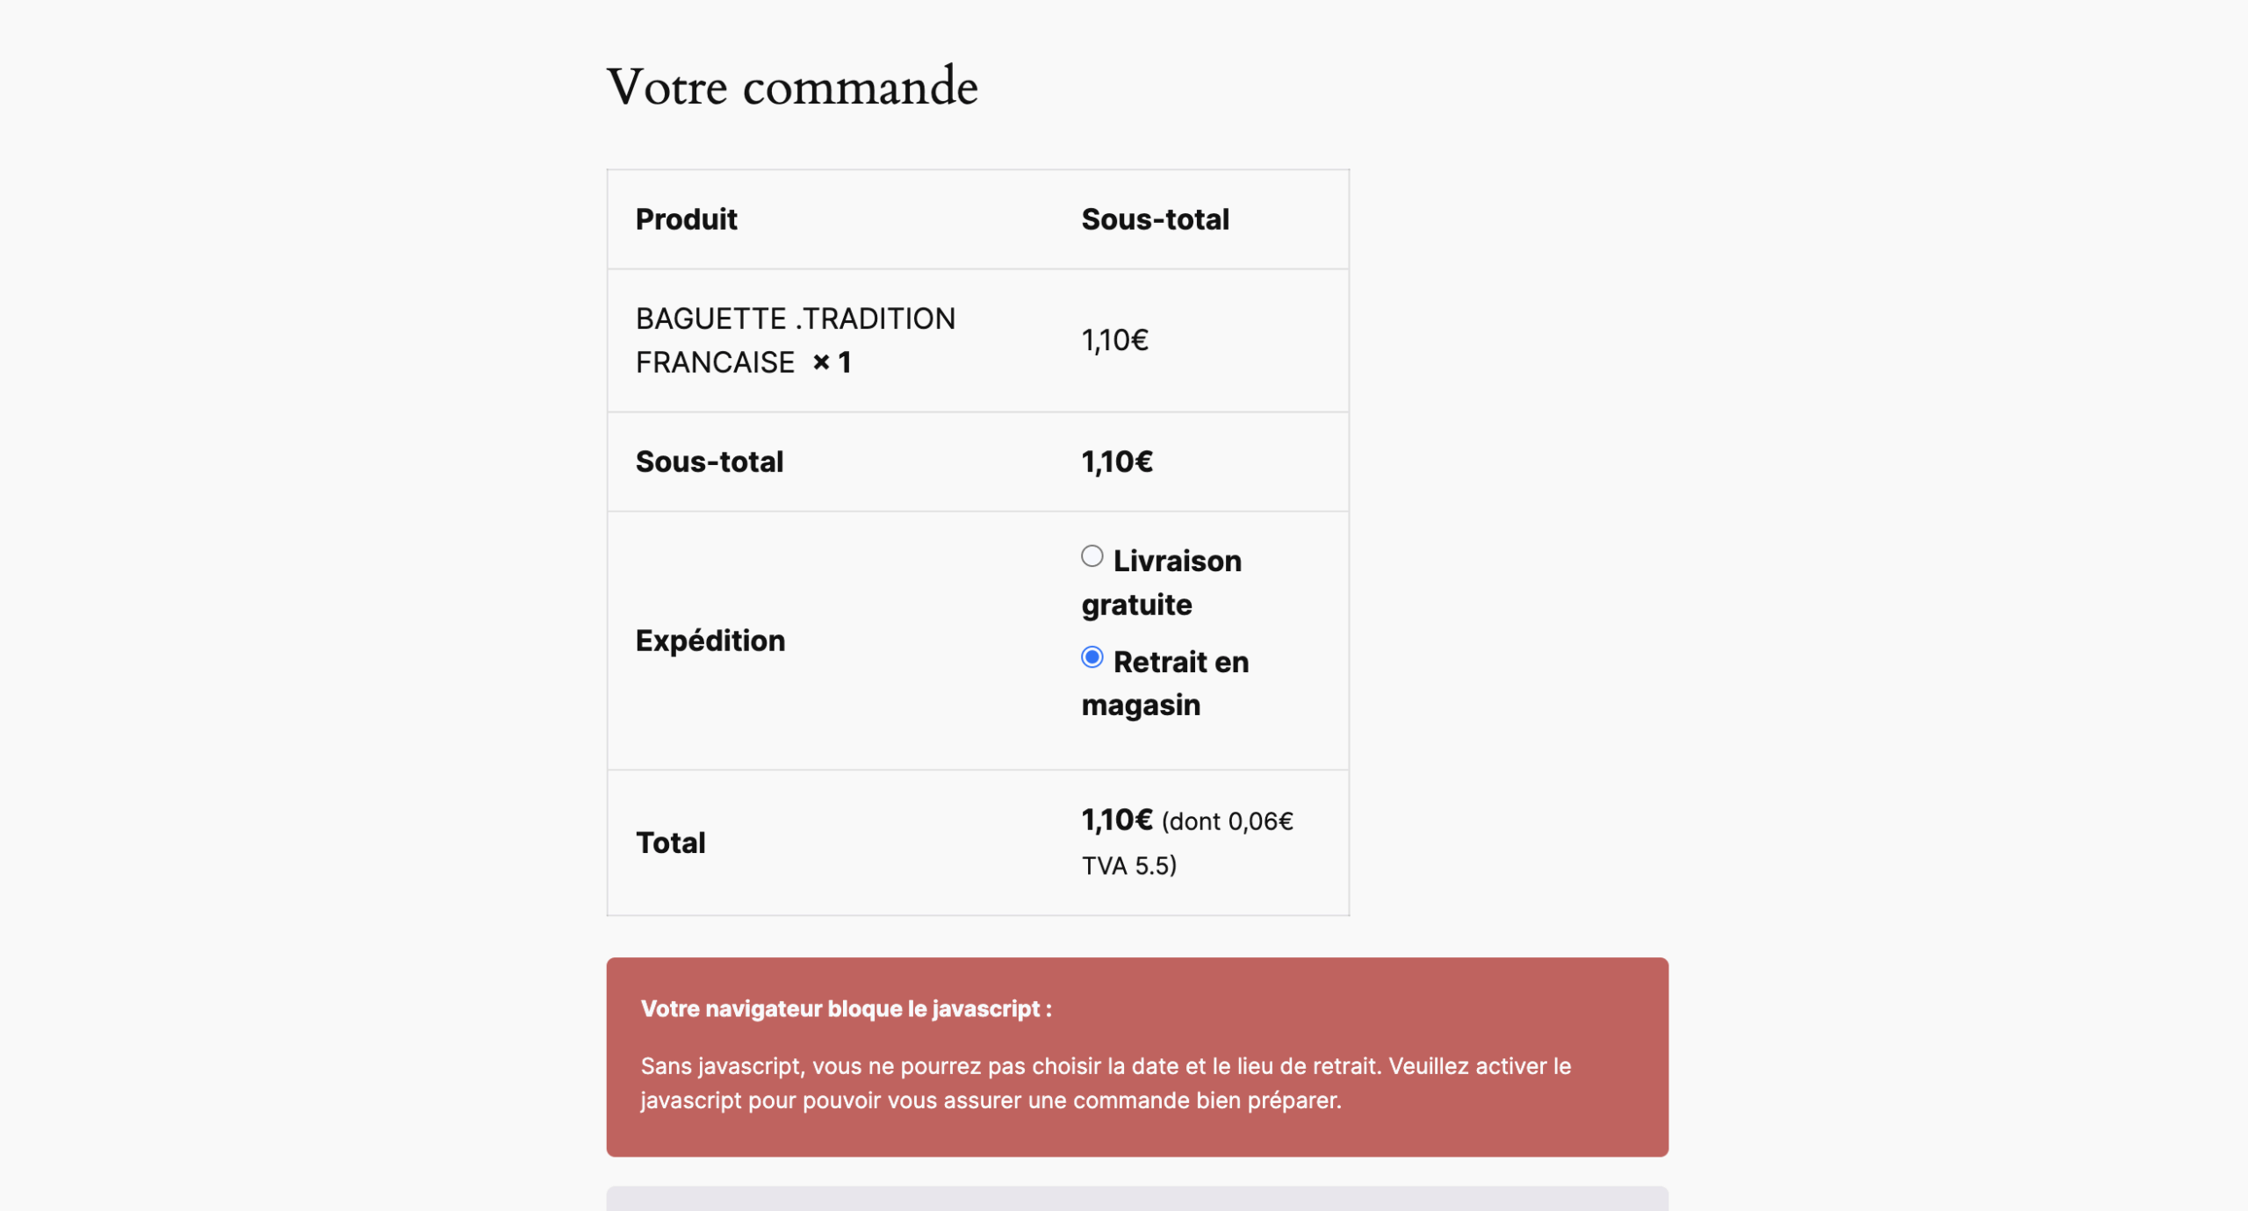The image size is (2248, 1211).
Task: Click the Votre navigateur bloque le javascript heading
Action: 846,1009
